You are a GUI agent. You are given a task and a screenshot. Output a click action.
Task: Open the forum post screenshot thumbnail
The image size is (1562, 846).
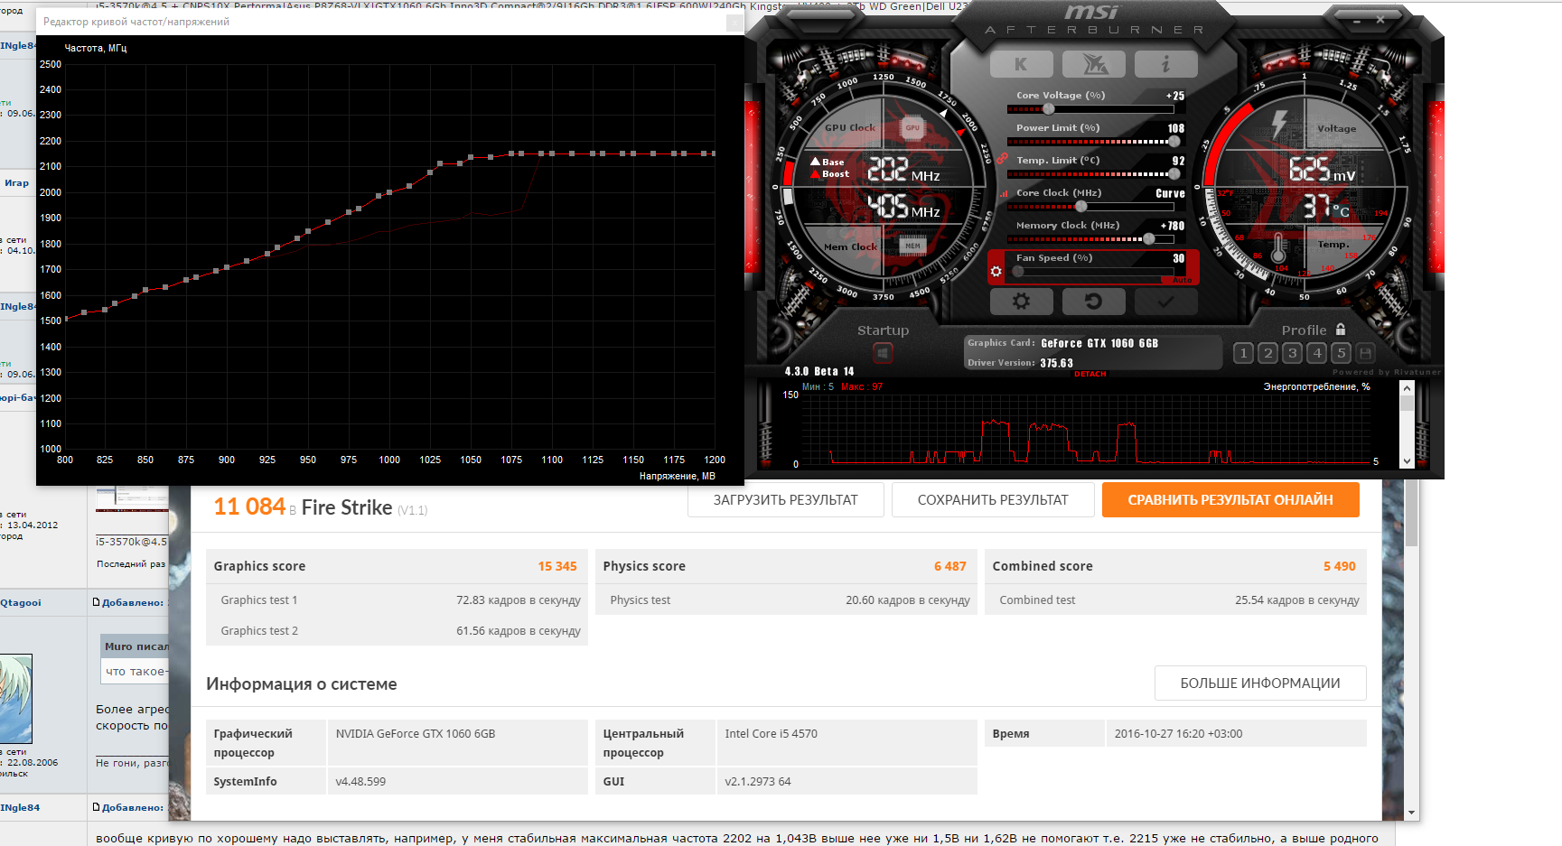click(x=133, y=498)
